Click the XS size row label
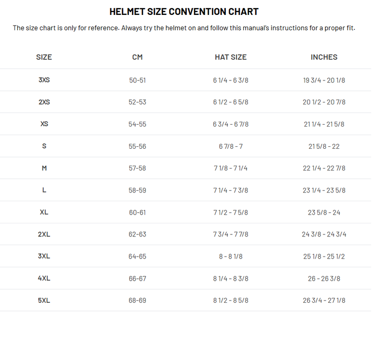 click(x=44, y=124)
